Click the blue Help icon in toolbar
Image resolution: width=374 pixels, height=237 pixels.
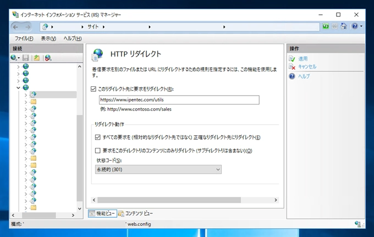pos(355,26)
